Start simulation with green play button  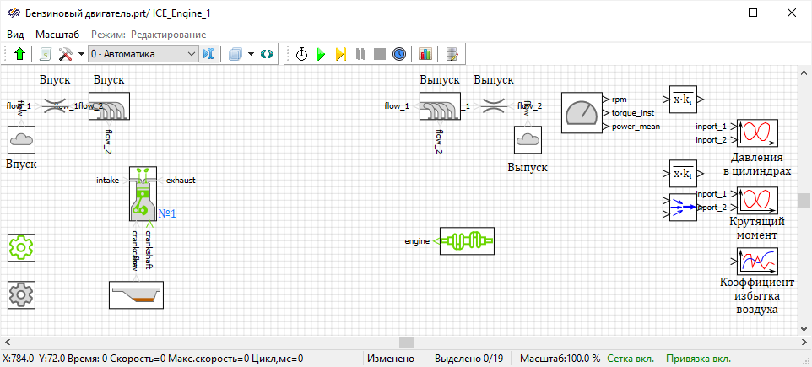(x=321, y=54)
